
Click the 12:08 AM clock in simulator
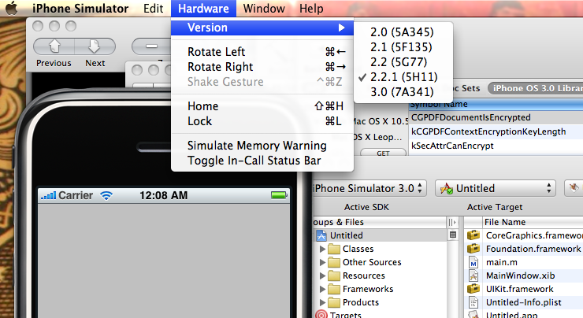[163, 195]
